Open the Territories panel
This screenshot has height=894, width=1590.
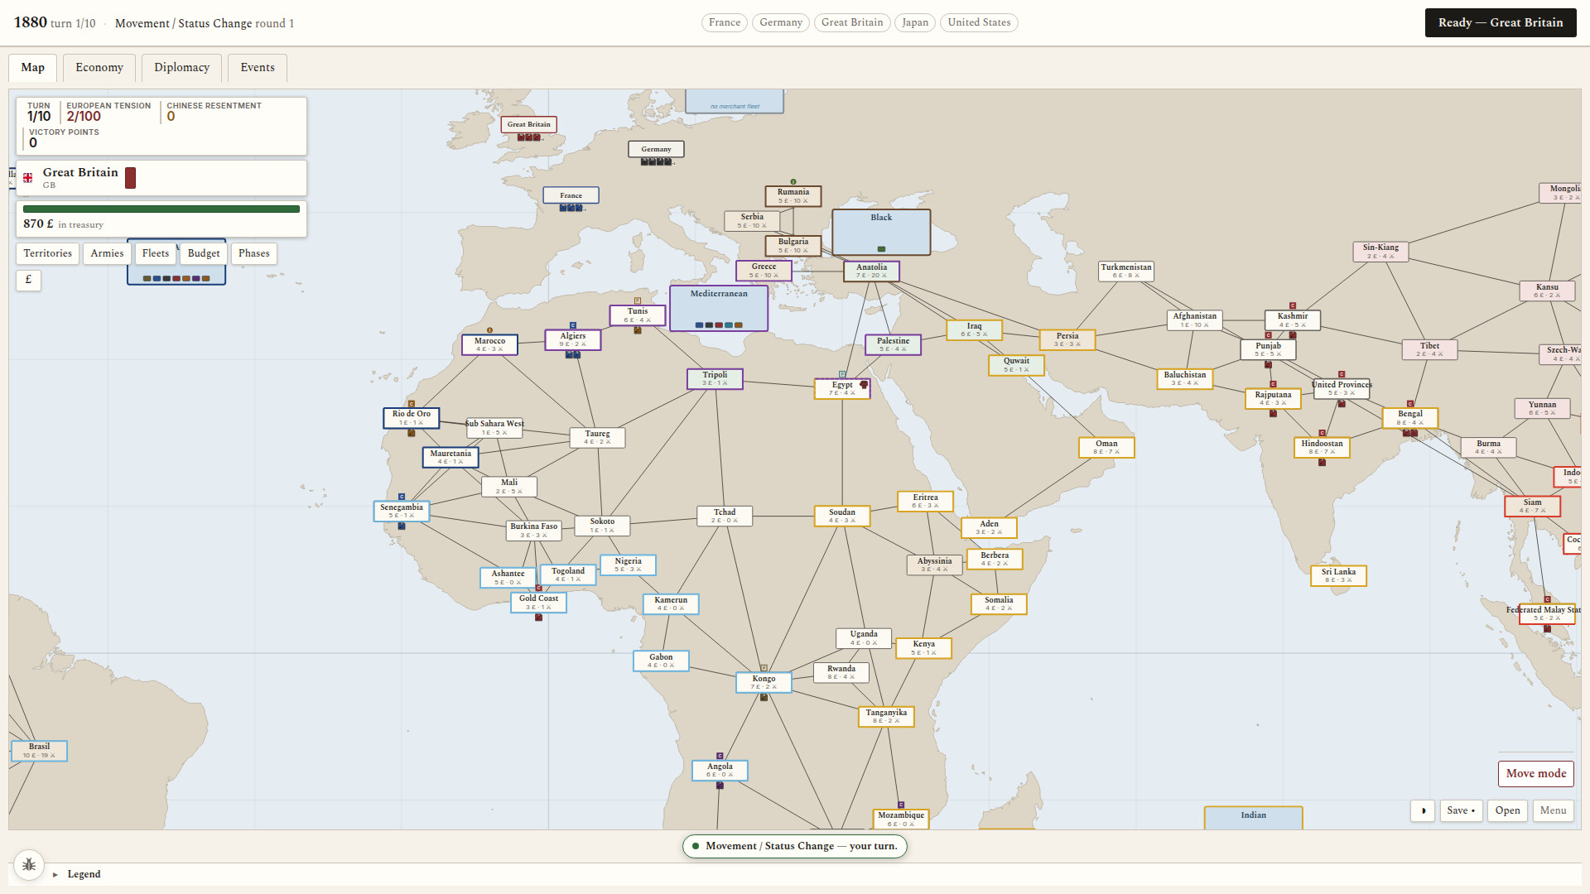(48, 253)
